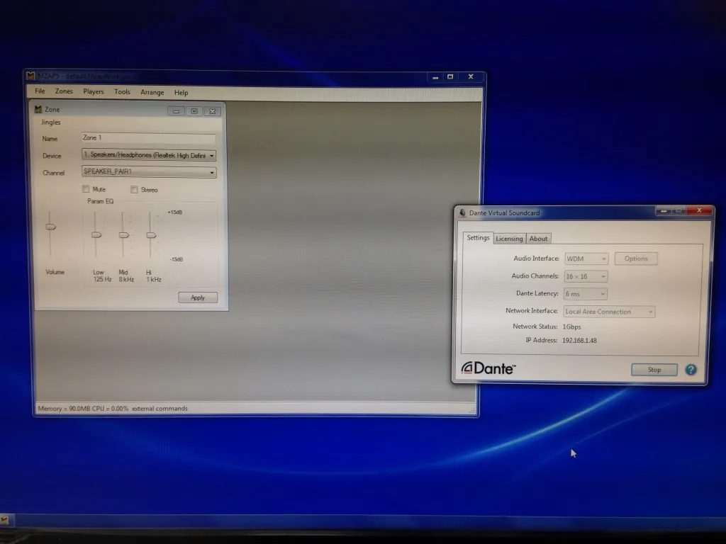This screenshot has height=544, width=726.
Task: Click the +15dB scale label
Action: click(174, 212)
